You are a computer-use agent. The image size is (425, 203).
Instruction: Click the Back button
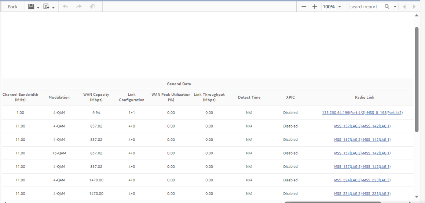13,7
